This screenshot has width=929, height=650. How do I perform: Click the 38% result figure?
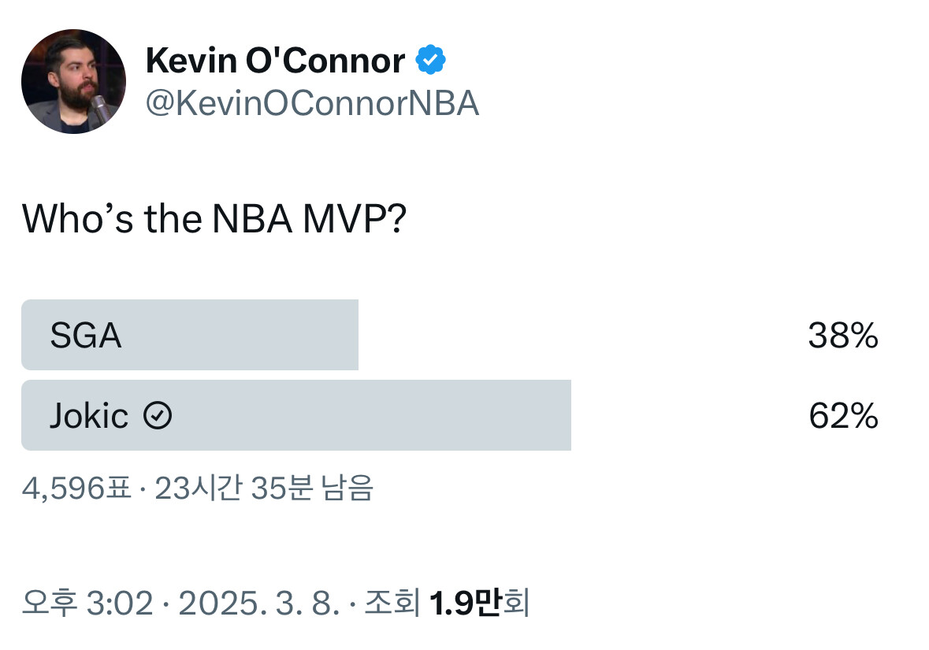pos(842,336)
